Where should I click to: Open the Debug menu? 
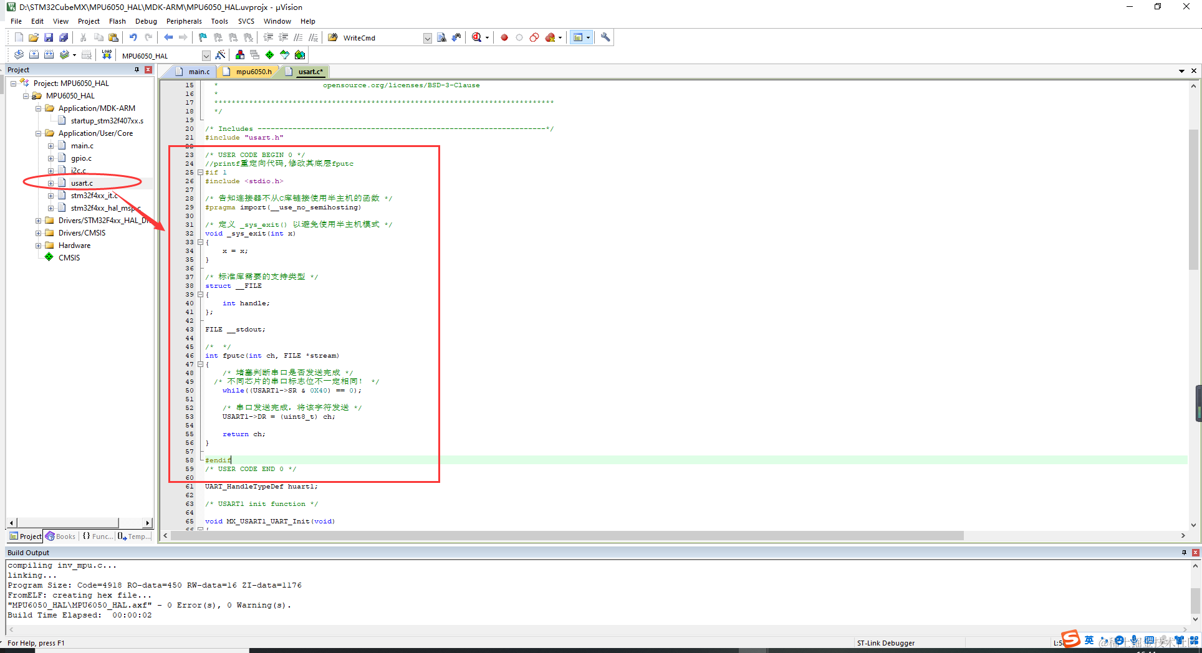(146, 21)
